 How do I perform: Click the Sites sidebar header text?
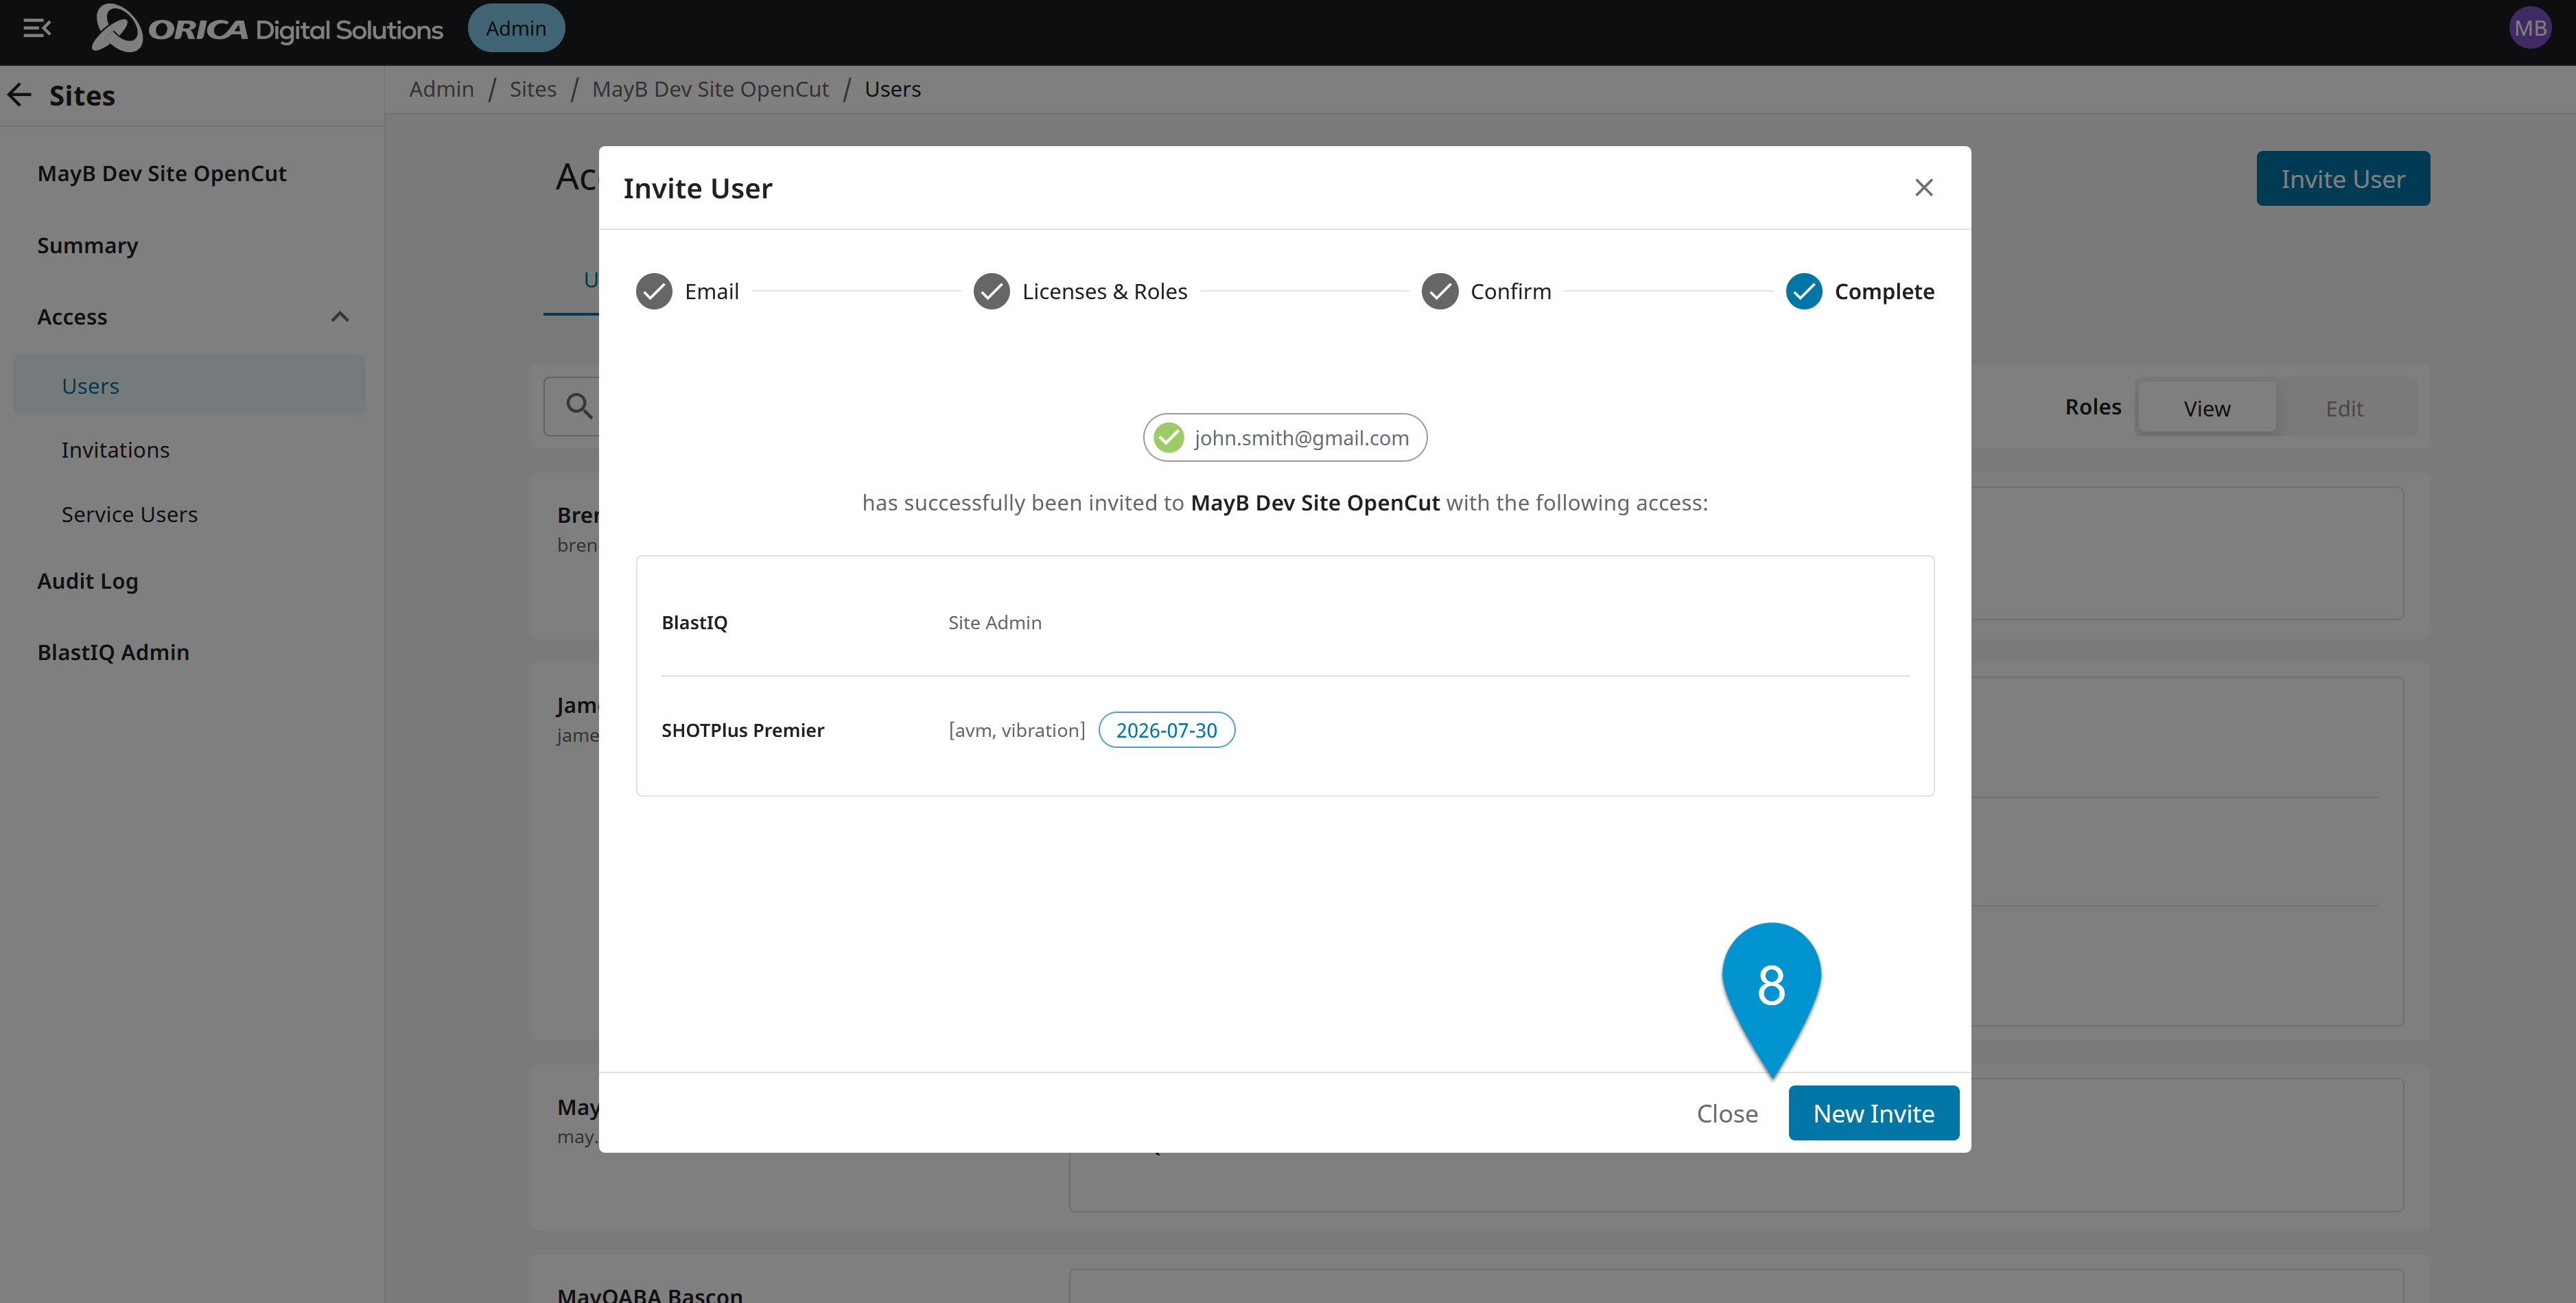coord(82,95)
